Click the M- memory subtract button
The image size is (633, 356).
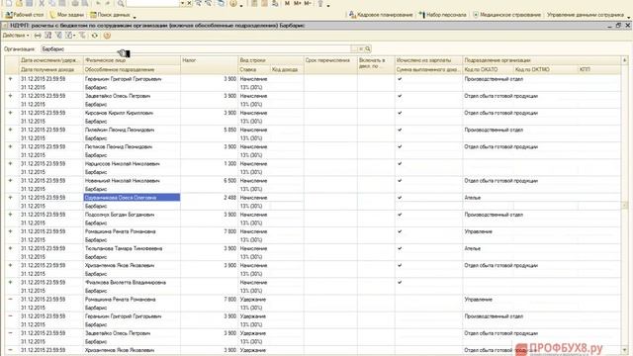(x=308, y=4)
